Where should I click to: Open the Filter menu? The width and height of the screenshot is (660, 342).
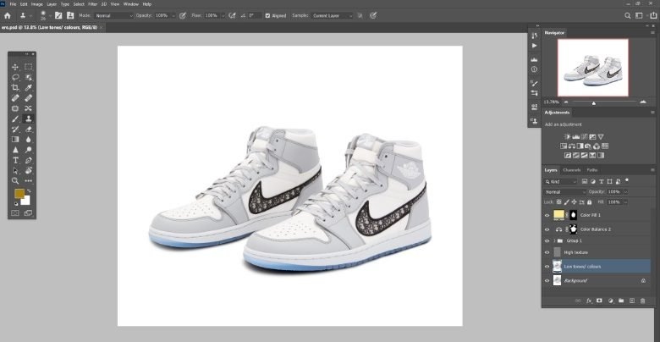tap(92, 3)
